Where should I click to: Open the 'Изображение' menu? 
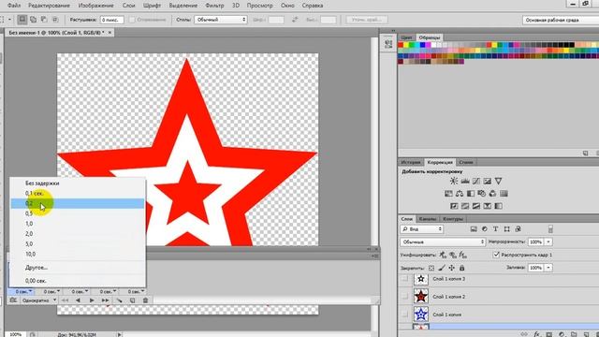tap(95, 6)
